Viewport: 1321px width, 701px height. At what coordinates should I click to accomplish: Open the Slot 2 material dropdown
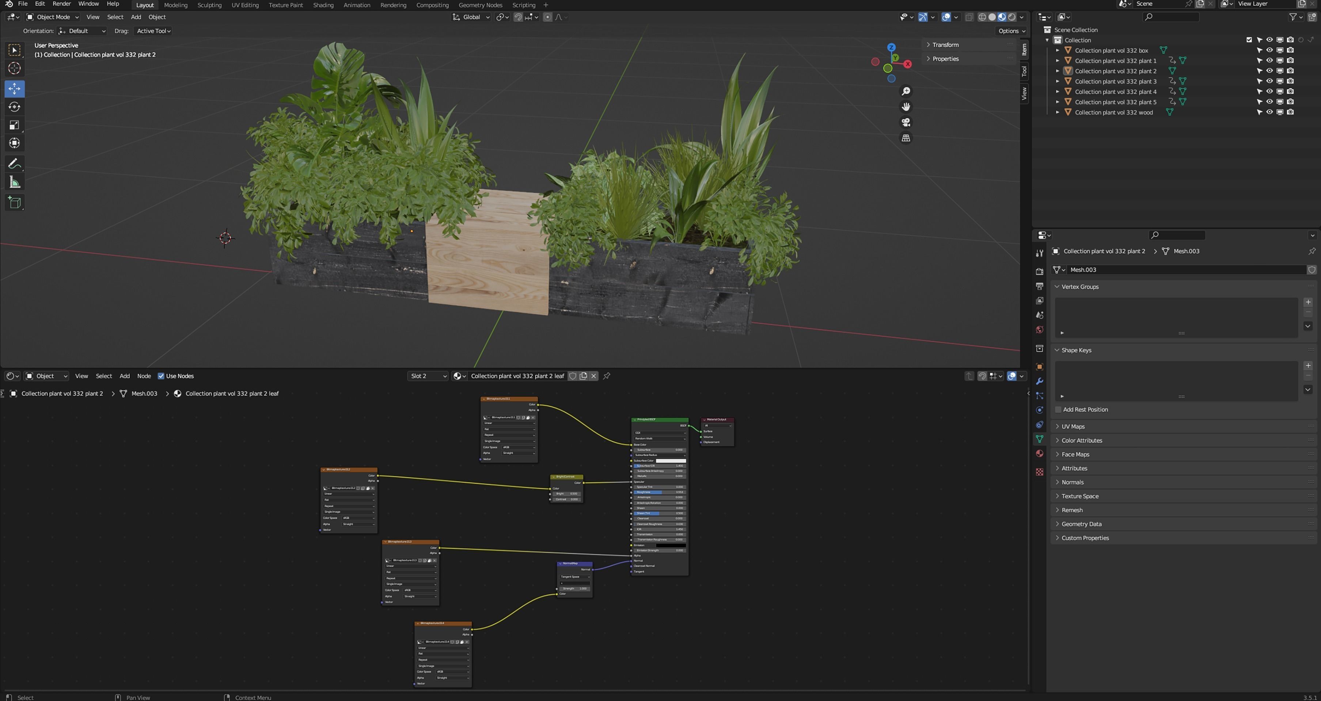[x=428, y=376]
